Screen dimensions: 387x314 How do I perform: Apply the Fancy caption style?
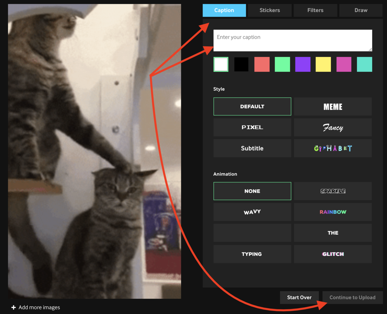(333, 127)
